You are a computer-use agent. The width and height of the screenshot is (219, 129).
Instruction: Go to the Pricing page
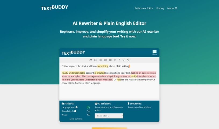pos(160,8)
